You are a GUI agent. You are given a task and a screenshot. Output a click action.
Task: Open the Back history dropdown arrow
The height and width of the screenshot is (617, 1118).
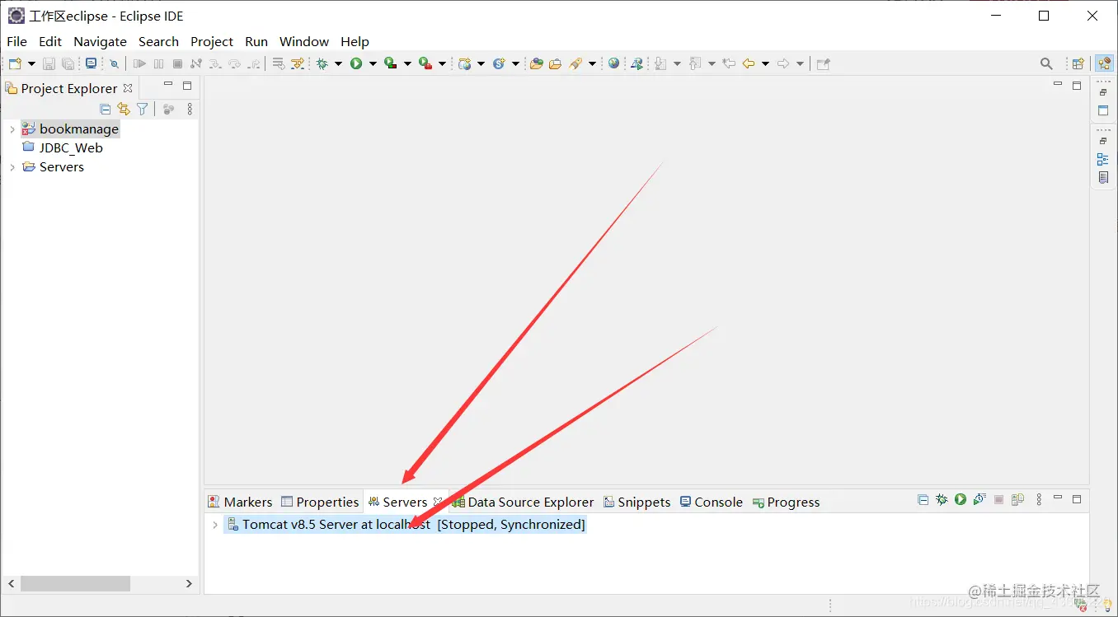pyautogui.click(x=765, y=63)
